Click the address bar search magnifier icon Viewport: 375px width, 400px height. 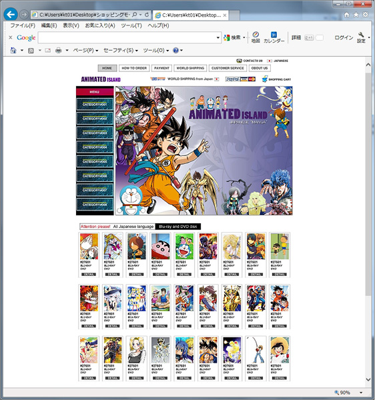(x=135, y=15)
